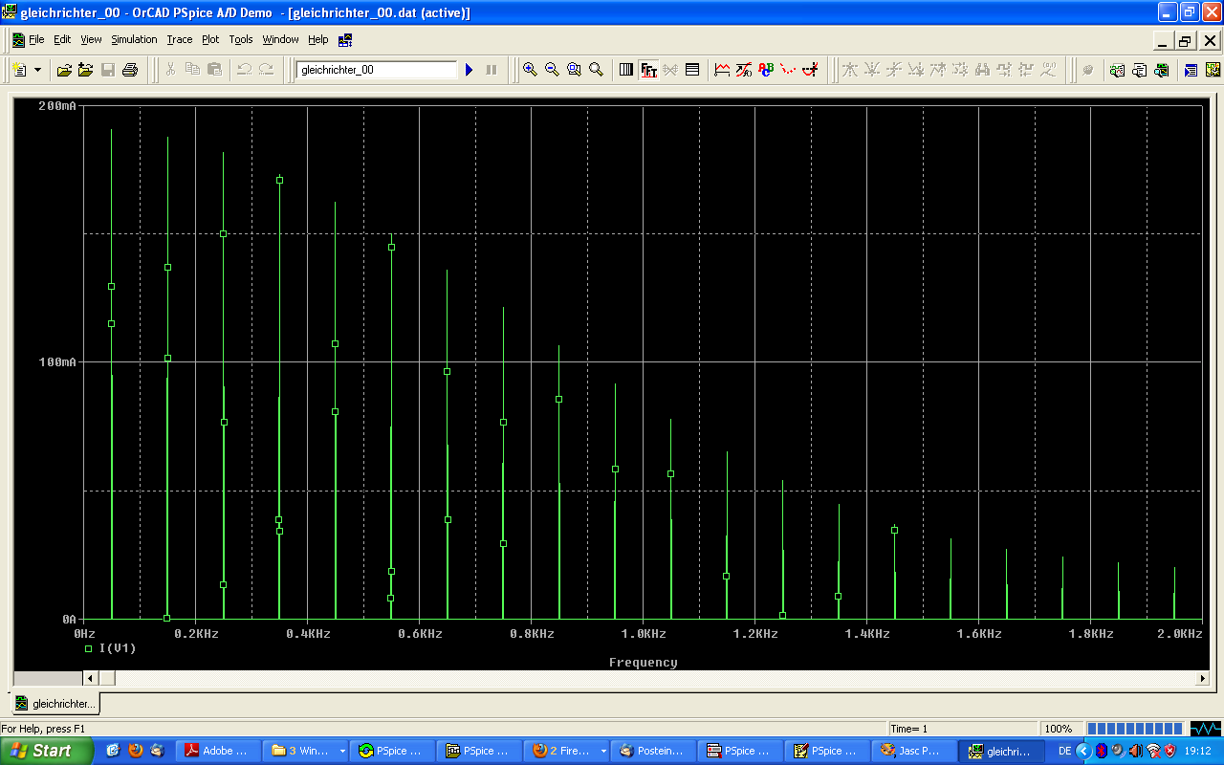This screenshot has width=1224, height=765.
Task: Open the File menu
Action: click(36, 39)
